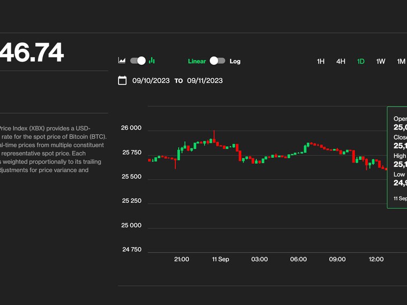Open the start date 09/10/2023 picker

pyautogui.click(x=151, y=81)
